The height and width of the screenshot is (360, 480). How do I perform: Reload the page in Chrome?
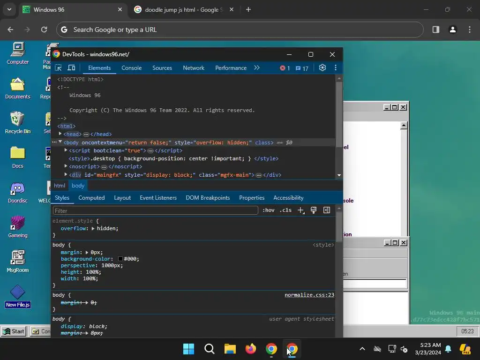[44, 30]
